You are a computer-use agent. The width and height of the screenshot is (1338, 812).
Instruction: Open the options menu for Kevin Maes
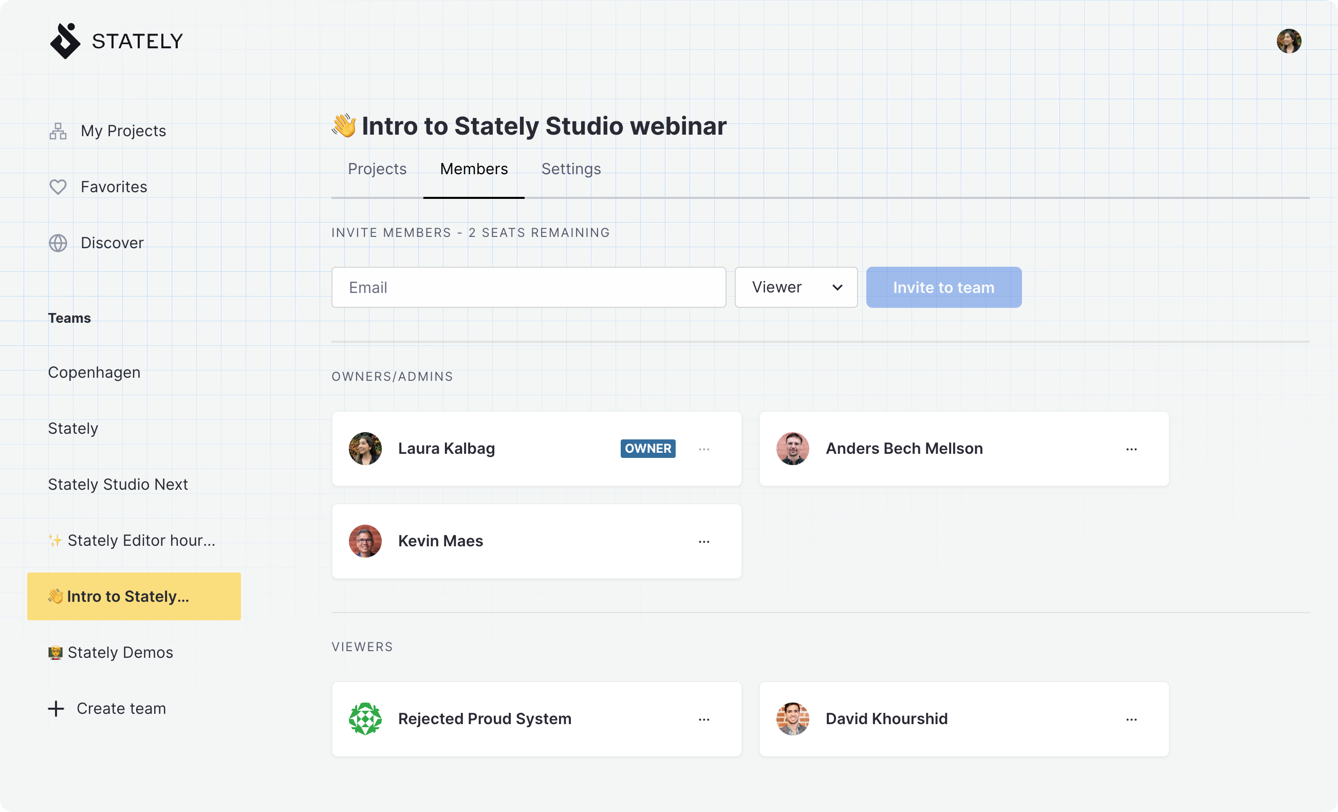coord(704,541)
